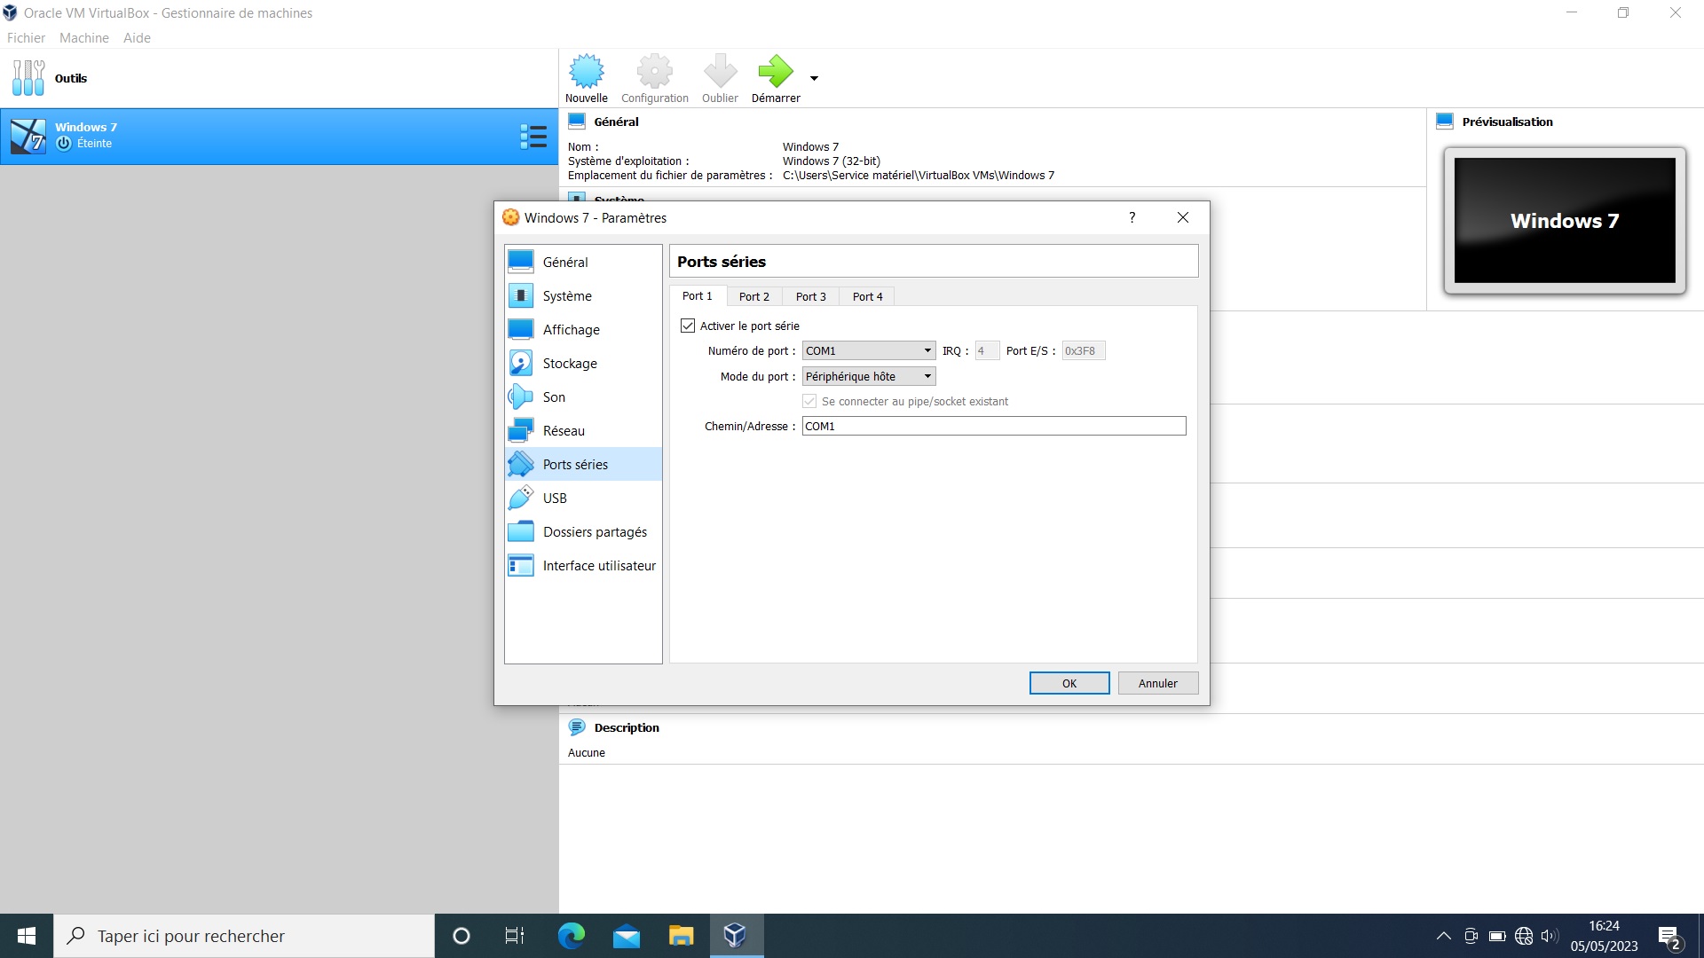
Task: Click the Windows 7 preview thumbnail
Action: (x=1564, y=221)
